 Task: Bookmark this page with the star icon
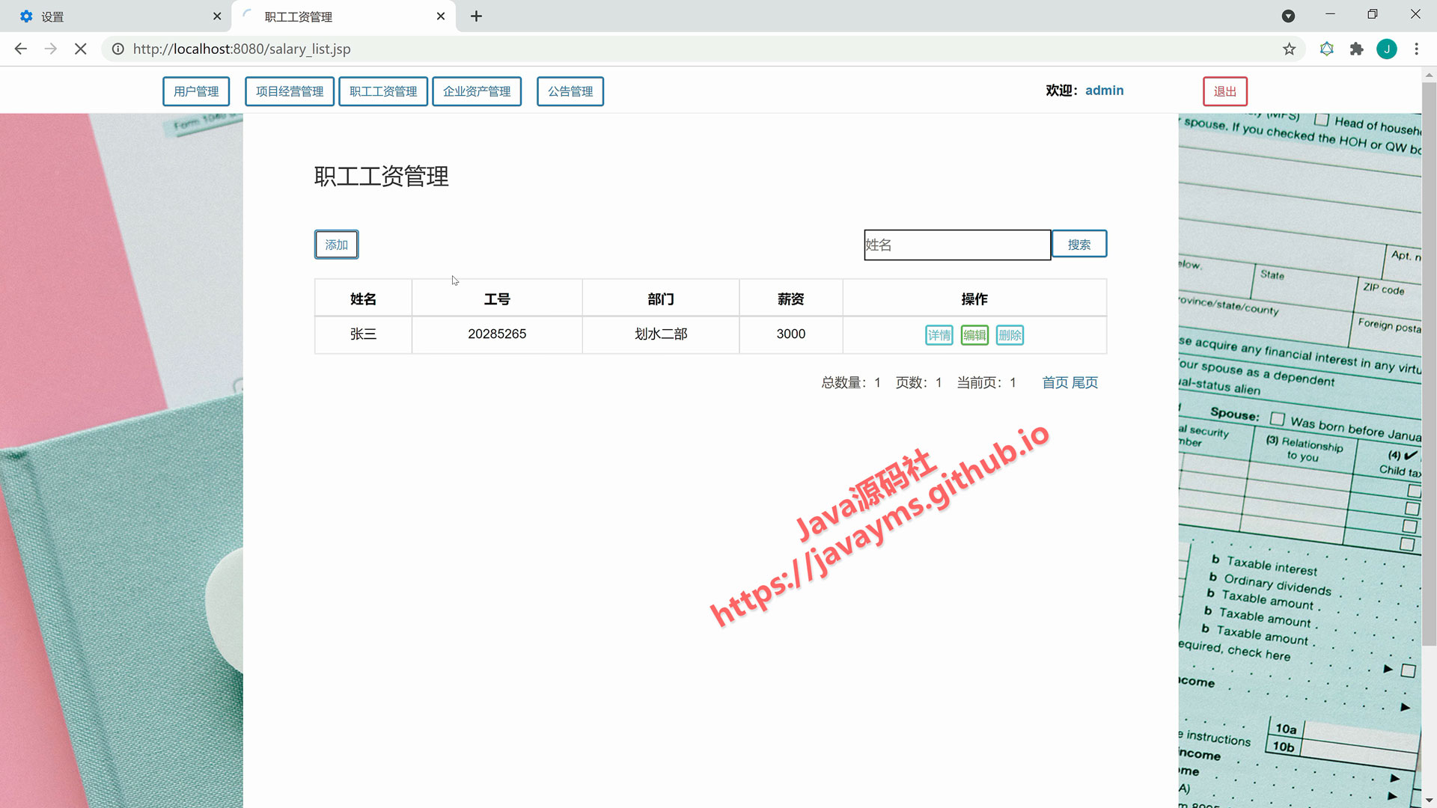coord(1289,49)
